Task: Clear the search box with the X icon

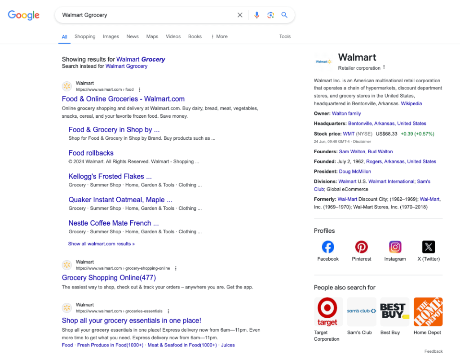Action: pyautogui.click(x=240, y=15)
